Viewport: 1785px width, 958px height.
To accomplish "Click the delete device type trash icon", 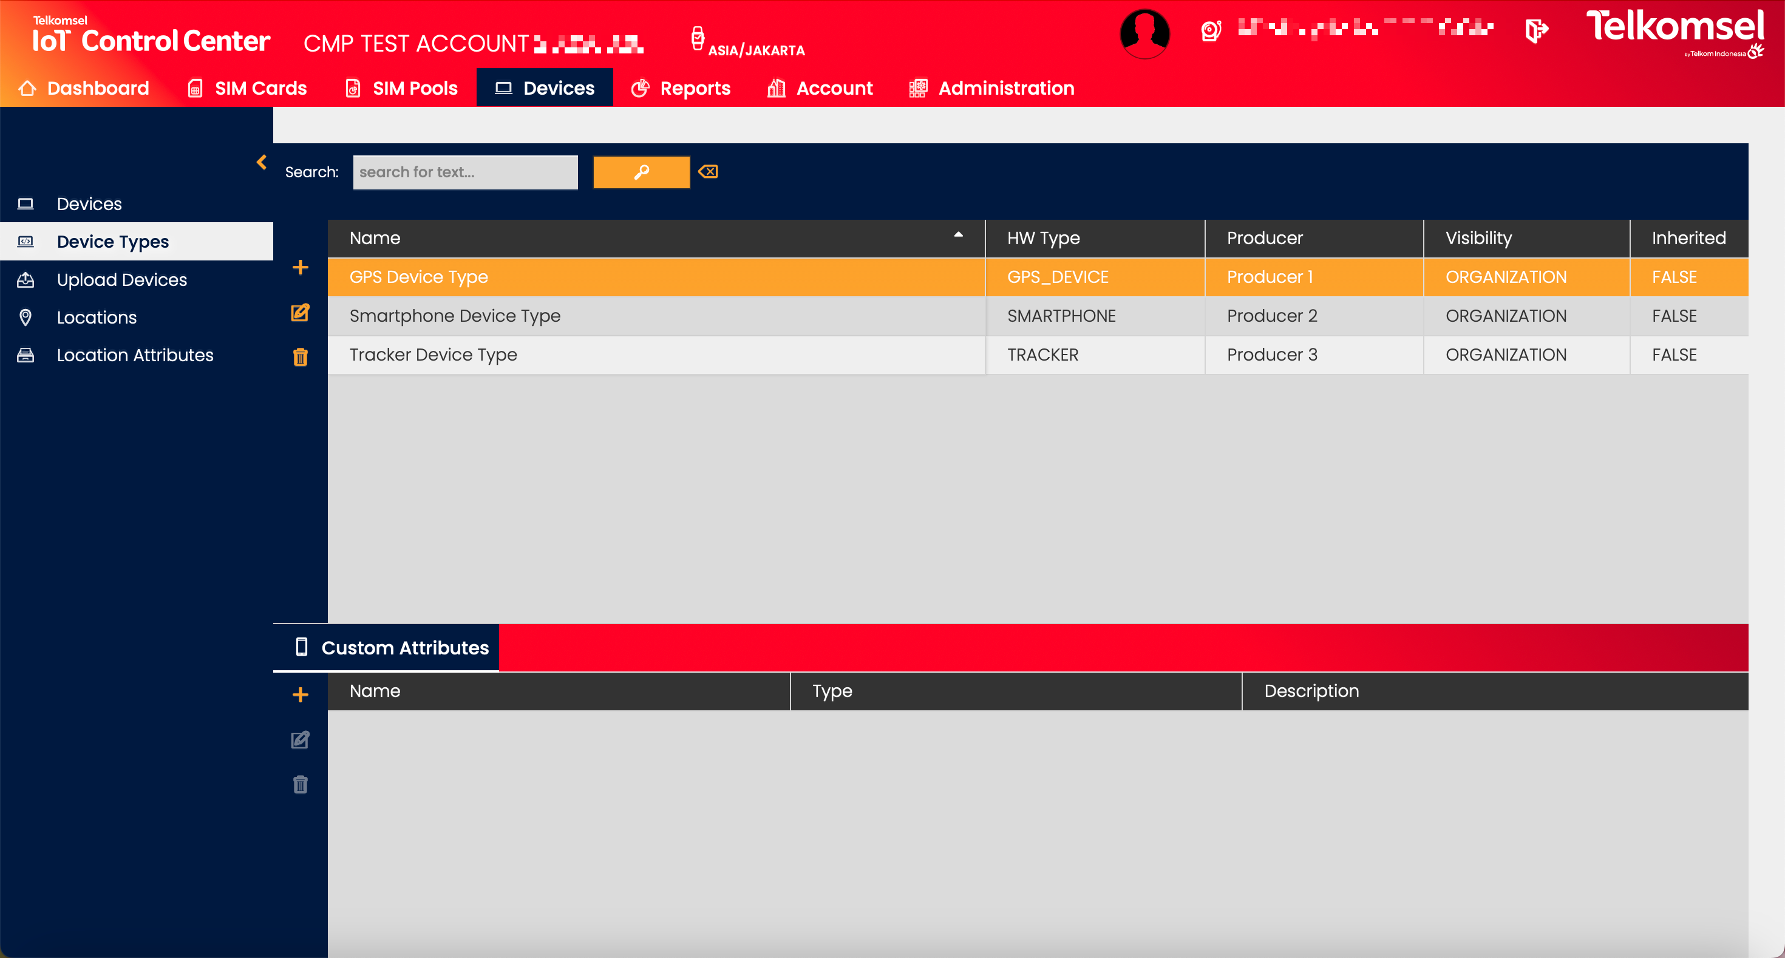I will pos(300,357).
